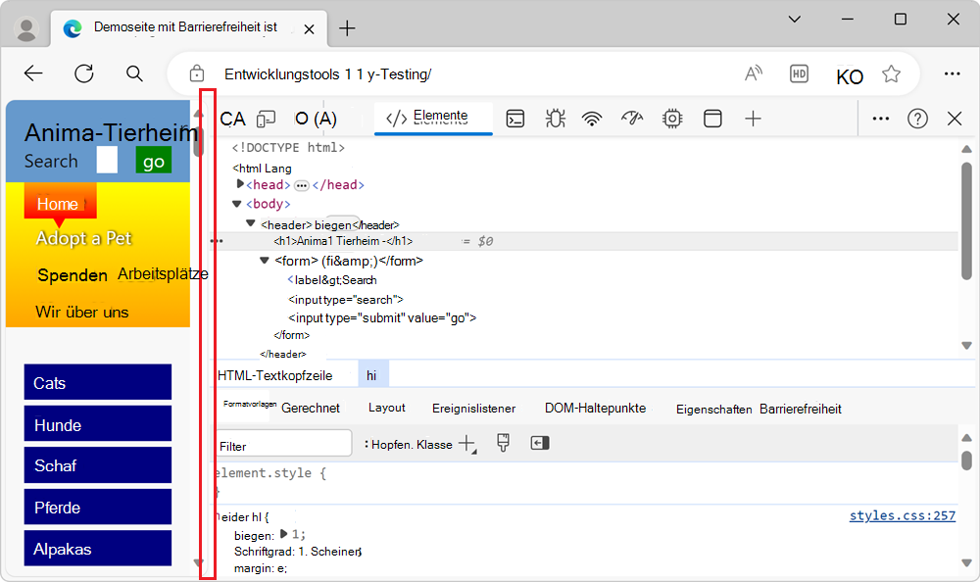Image resolution: width=980 pixels, height=582 pixels.
Task: Collapse the form element node
Action: 265,261
